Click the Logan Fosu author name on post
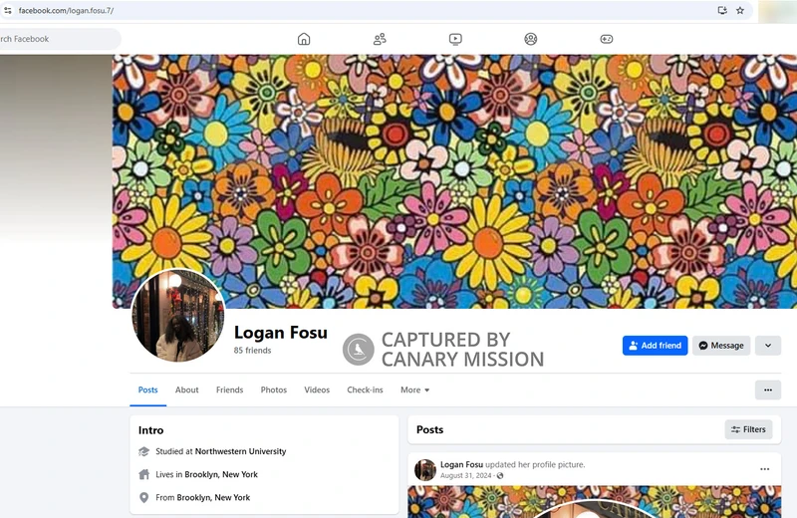Image resolution: width=797 pixels, height=518 pixels. tap(461, 464)
